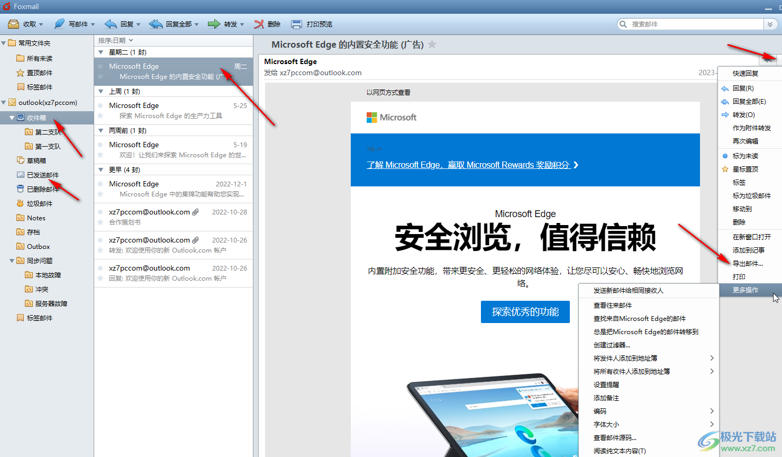Viewport: 782px width, 457px height.
Task: Click the 草稿箱 drafts icon
Action: [21, 160]
